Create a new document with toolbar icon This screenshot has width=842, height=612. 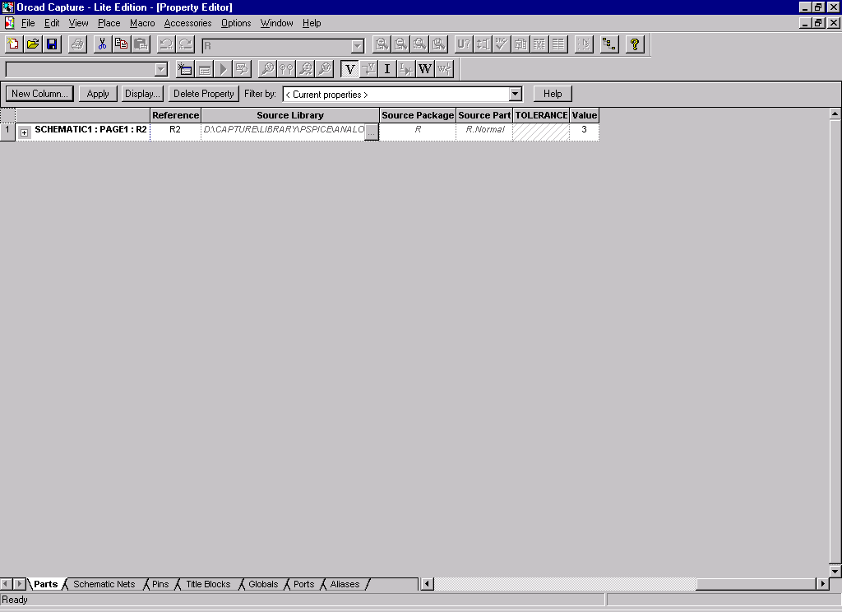(x=13, y=44)
